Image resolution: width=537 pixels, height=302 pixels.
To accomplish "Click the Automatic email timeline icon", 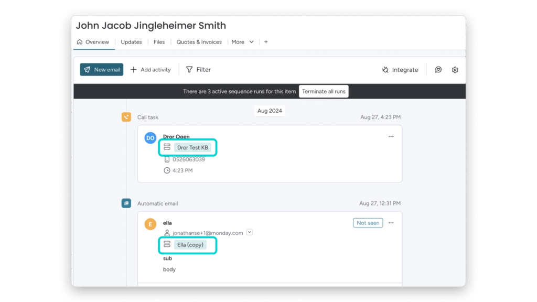I will 126,203.
